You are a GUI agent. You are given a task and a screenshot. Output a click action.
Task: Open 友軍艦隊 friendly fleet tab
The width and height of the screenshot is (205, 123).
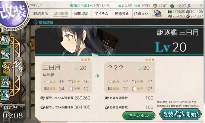click(61, 14)
